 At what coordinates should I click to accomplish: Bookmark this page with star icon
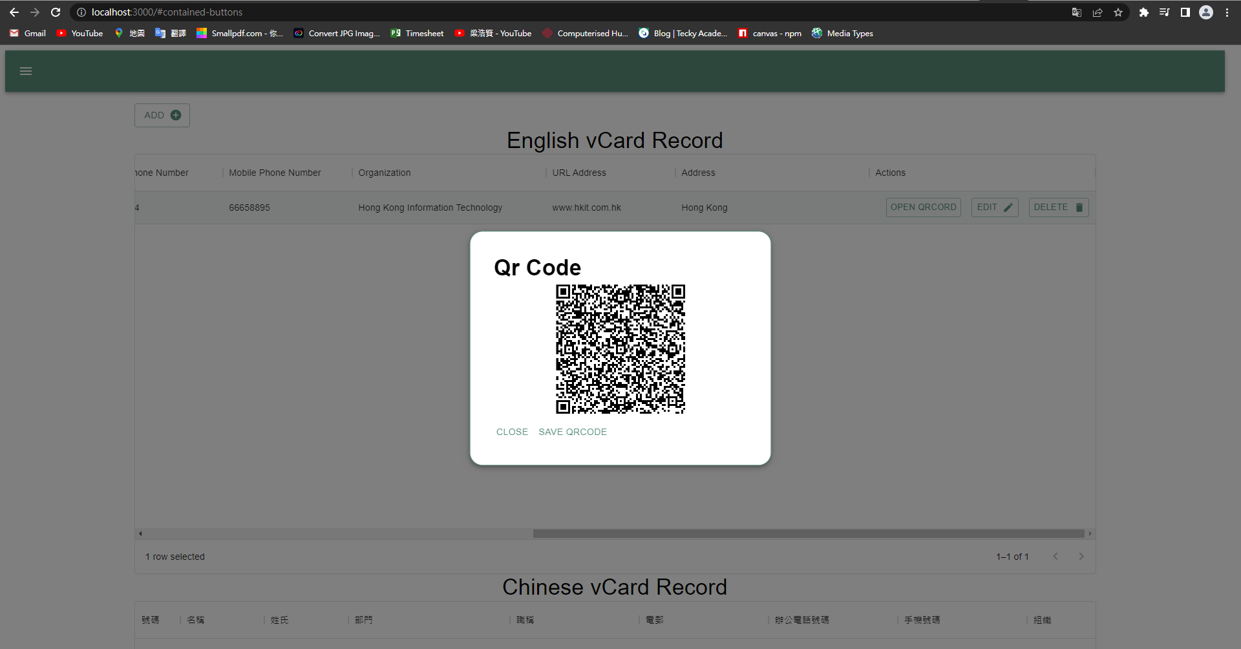(x=1118, y=12)
